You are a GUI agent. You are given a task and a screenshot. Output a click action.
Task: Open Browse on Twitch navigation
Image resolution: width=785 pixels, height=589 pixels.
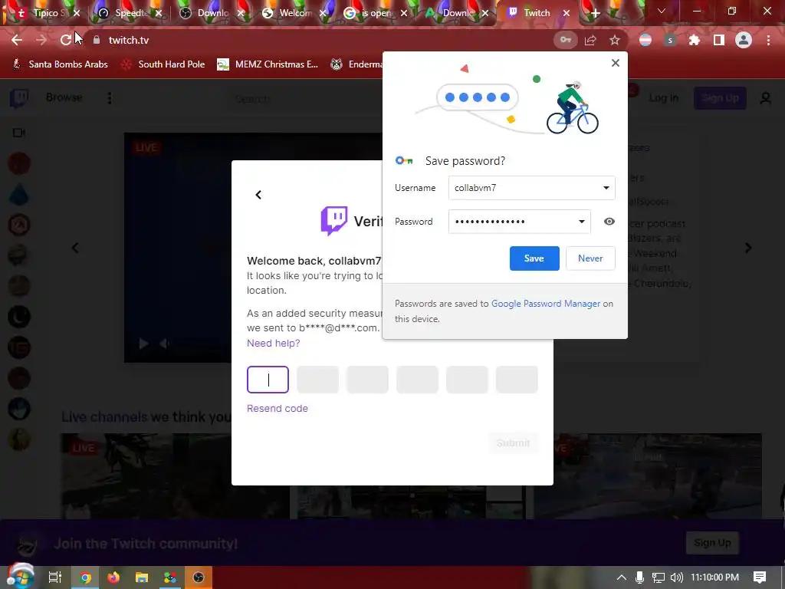64,97
